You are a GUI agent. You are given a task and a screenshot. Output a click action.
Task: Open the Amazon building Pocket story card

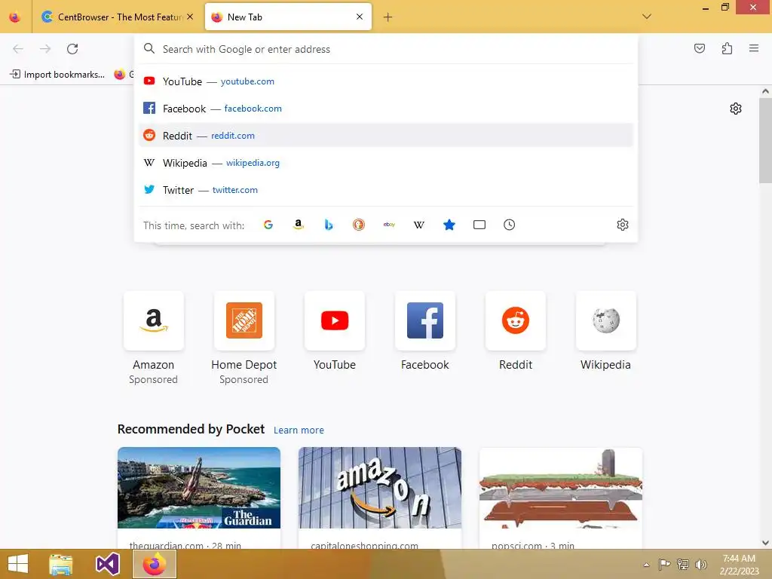coord(380,498)
